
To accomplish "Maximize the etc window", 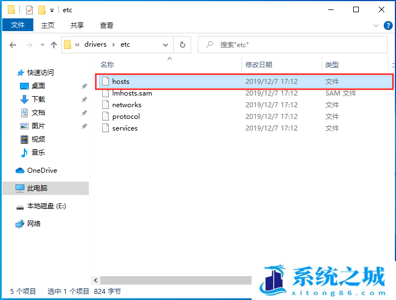I will (356, 9).
